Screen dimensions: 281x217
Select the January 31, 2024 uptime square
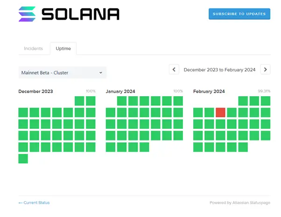144,147
